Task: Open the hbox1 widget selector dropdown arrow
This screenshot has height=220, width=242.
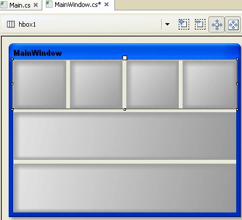Action: coord(167,24)
